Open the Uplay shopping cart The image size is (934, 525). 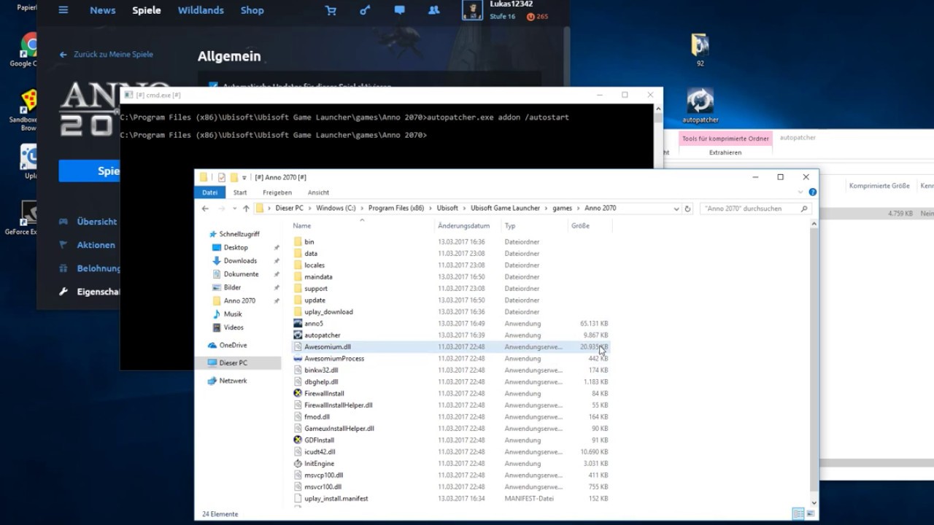[x=331, y=10]
